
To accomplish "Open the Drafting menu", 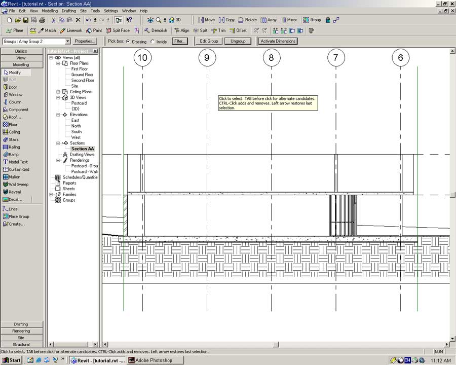I will (68, 11).
